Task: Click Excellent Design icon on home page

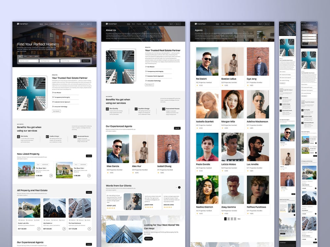Action: pos(47,137)
